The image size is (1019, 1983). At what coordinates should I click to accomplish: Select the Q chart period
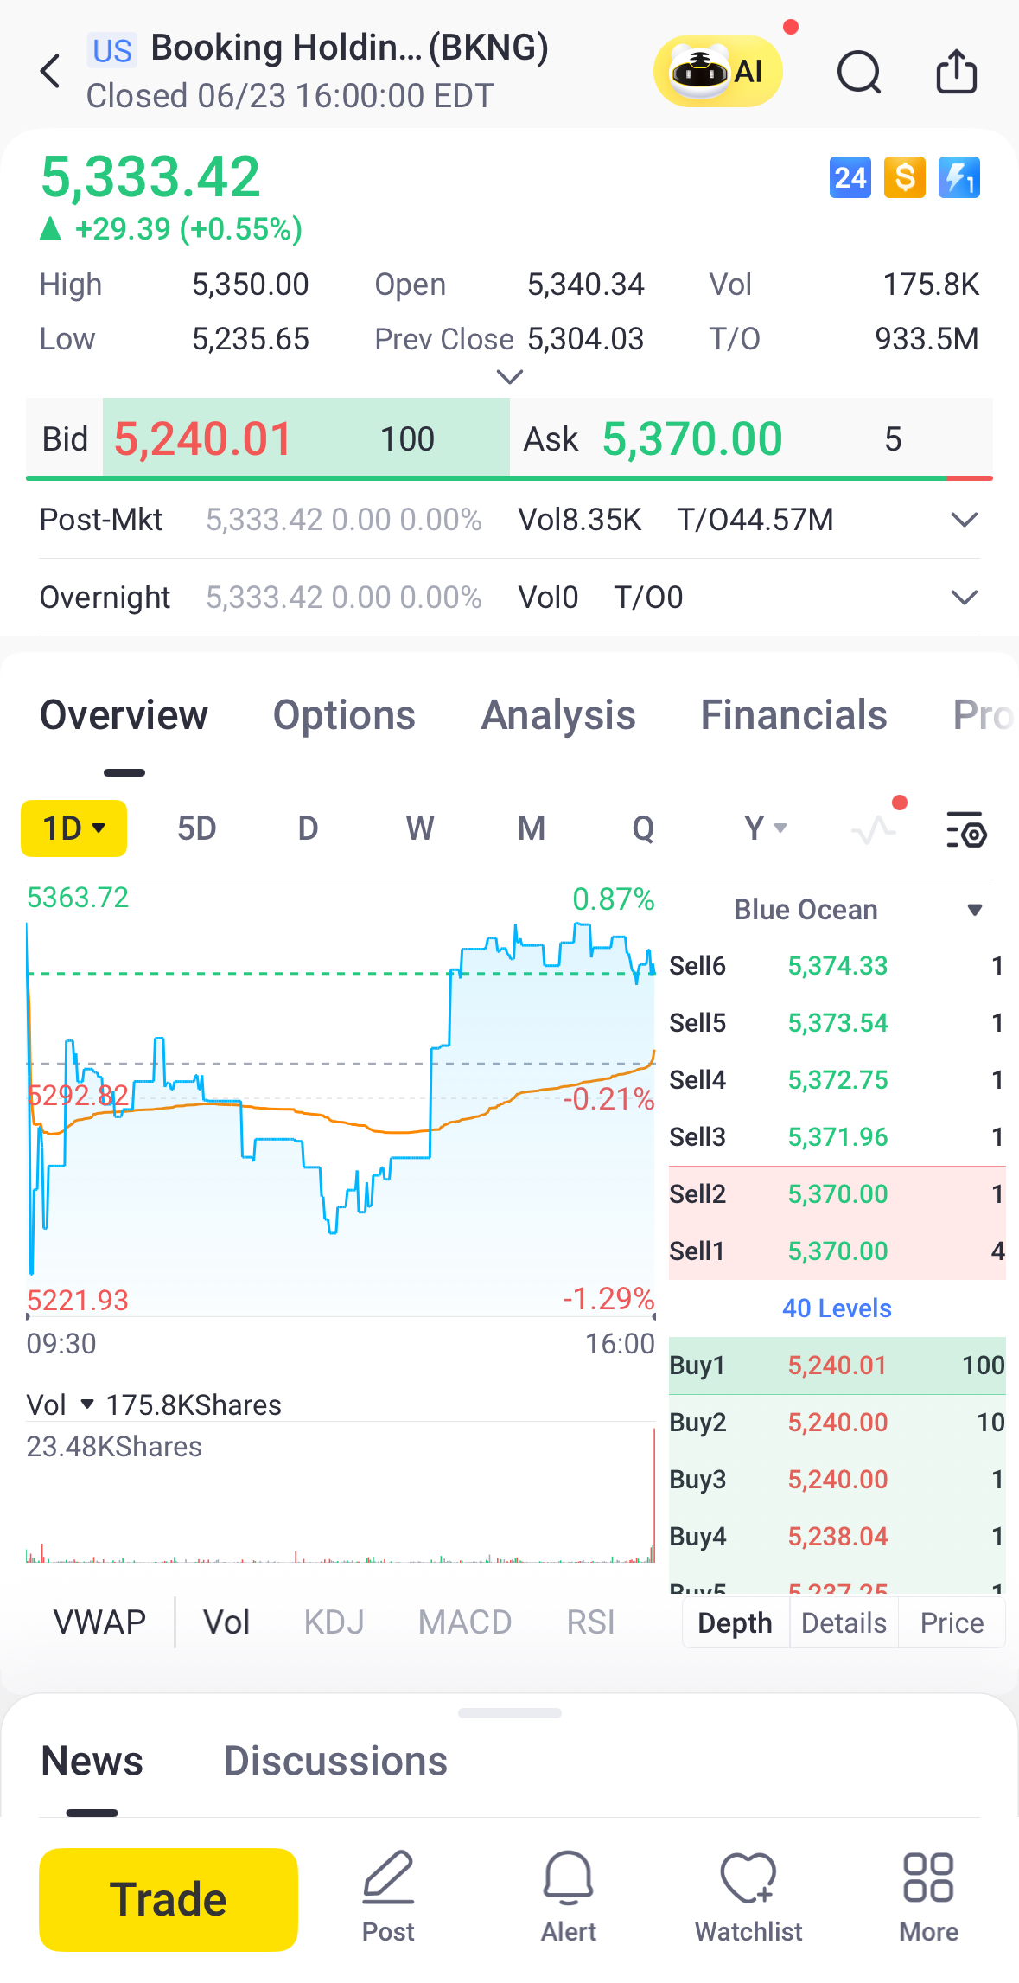coord(643,828)
